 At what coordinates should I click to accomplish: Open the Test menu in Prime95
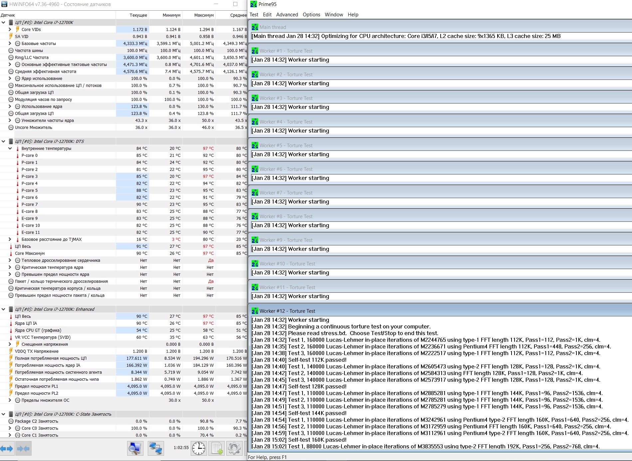click(254, 15)
